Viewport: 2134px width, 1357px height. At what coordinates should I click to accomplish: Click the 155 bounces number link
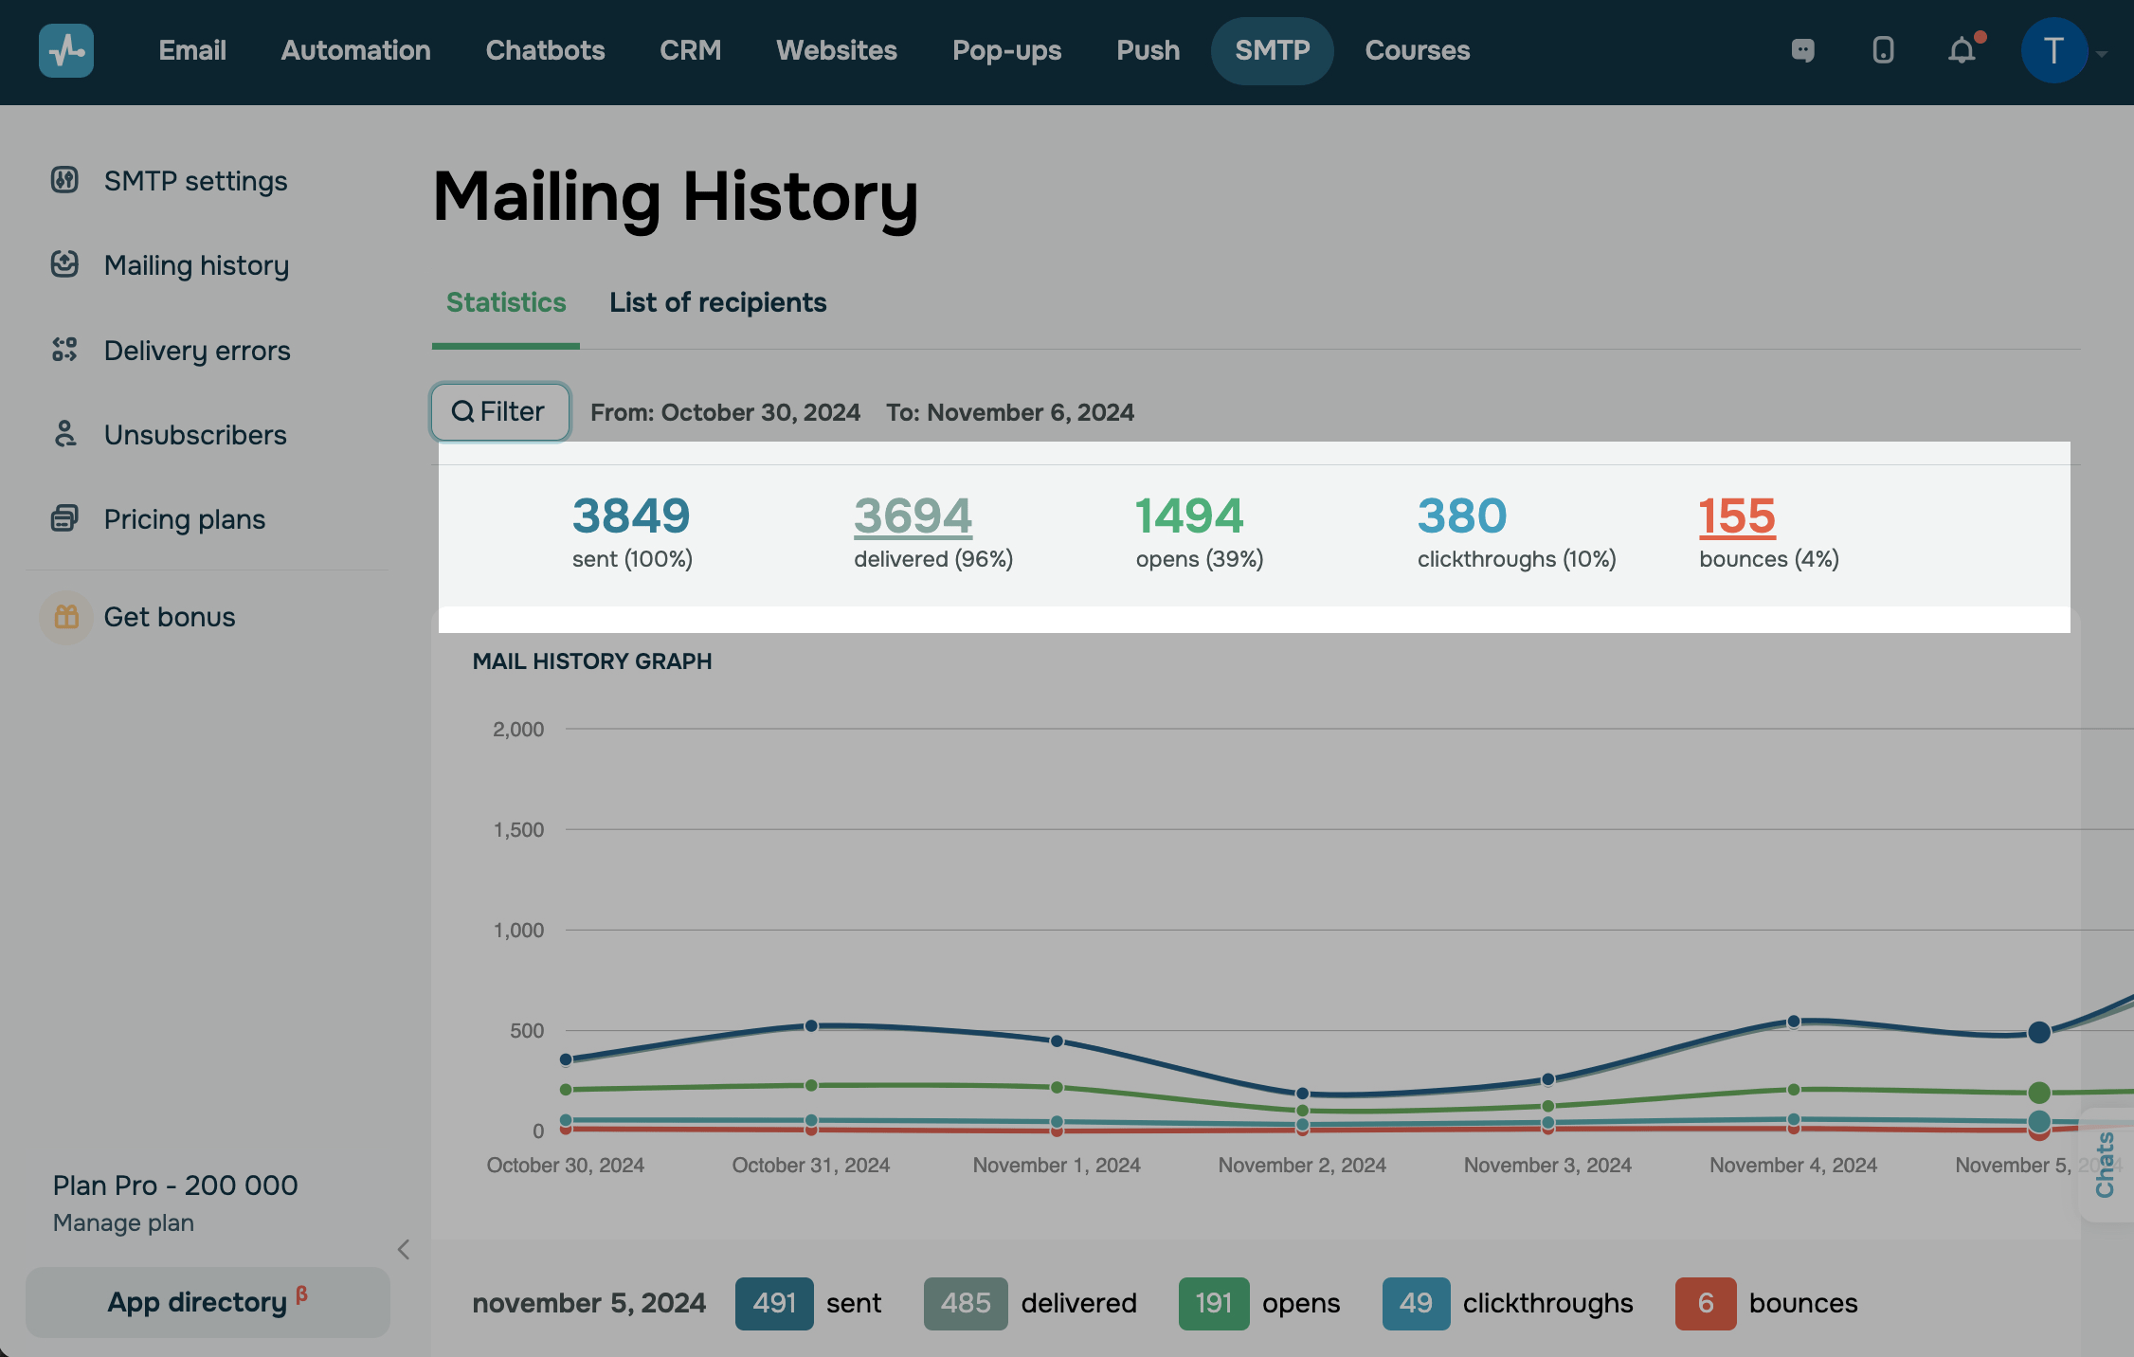tap(1736, 516)
